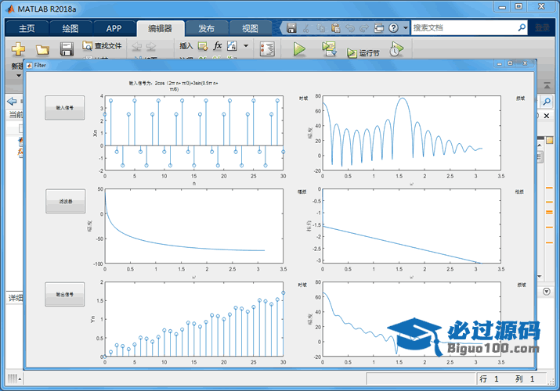The width and height of the screenshot is (560, 391).
Task: Click the Xn input signal stem plot
Action: 194,133
